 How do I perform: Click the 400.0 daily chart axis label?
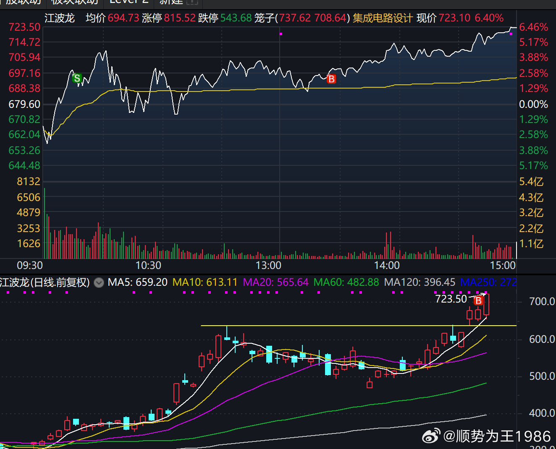(542, 413)
